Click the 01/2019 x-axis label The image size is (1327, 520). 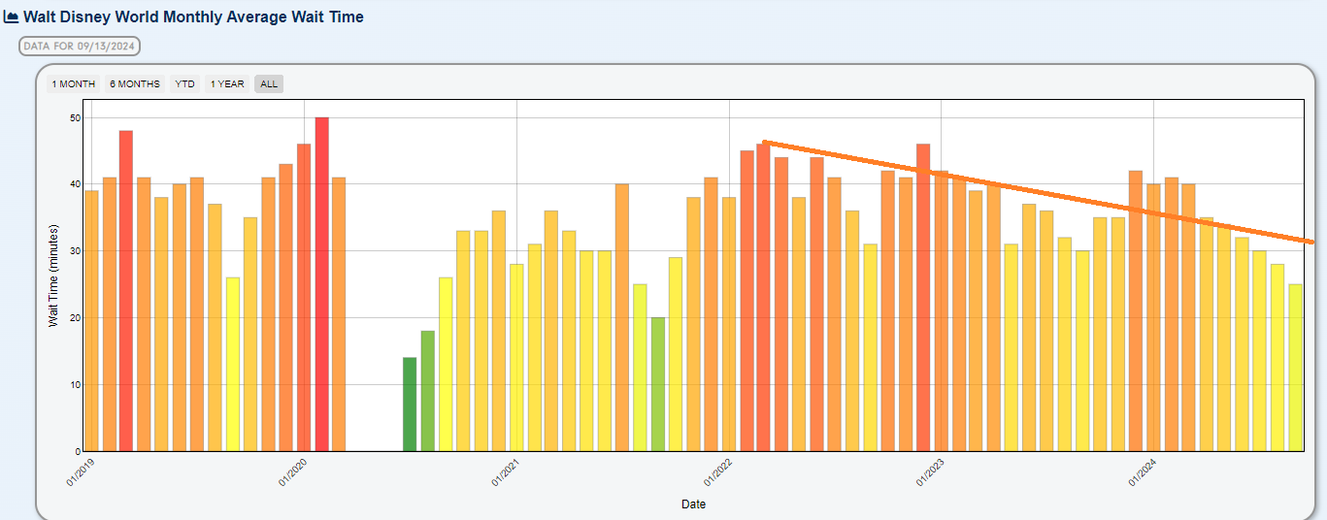click(x=83, y=472)
